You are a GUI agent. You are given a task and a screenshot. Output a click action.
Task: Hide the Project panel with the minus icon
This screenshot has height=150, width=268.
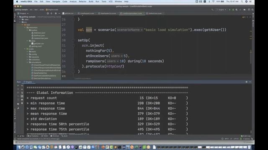59,13
